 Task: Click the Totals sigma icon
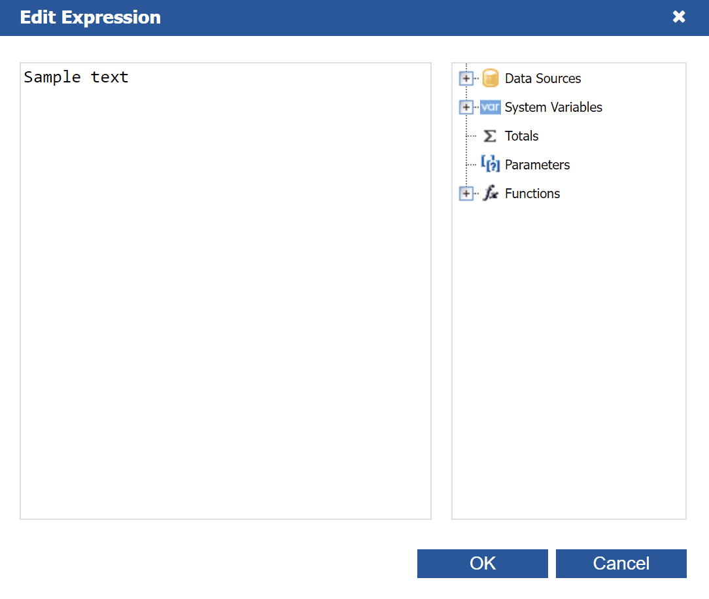click(x=490, y=136)
